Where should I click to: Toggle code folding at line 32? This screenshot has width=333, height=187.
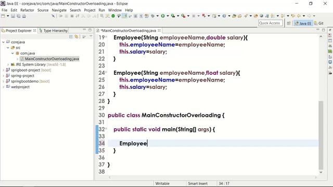coord(106,129)
